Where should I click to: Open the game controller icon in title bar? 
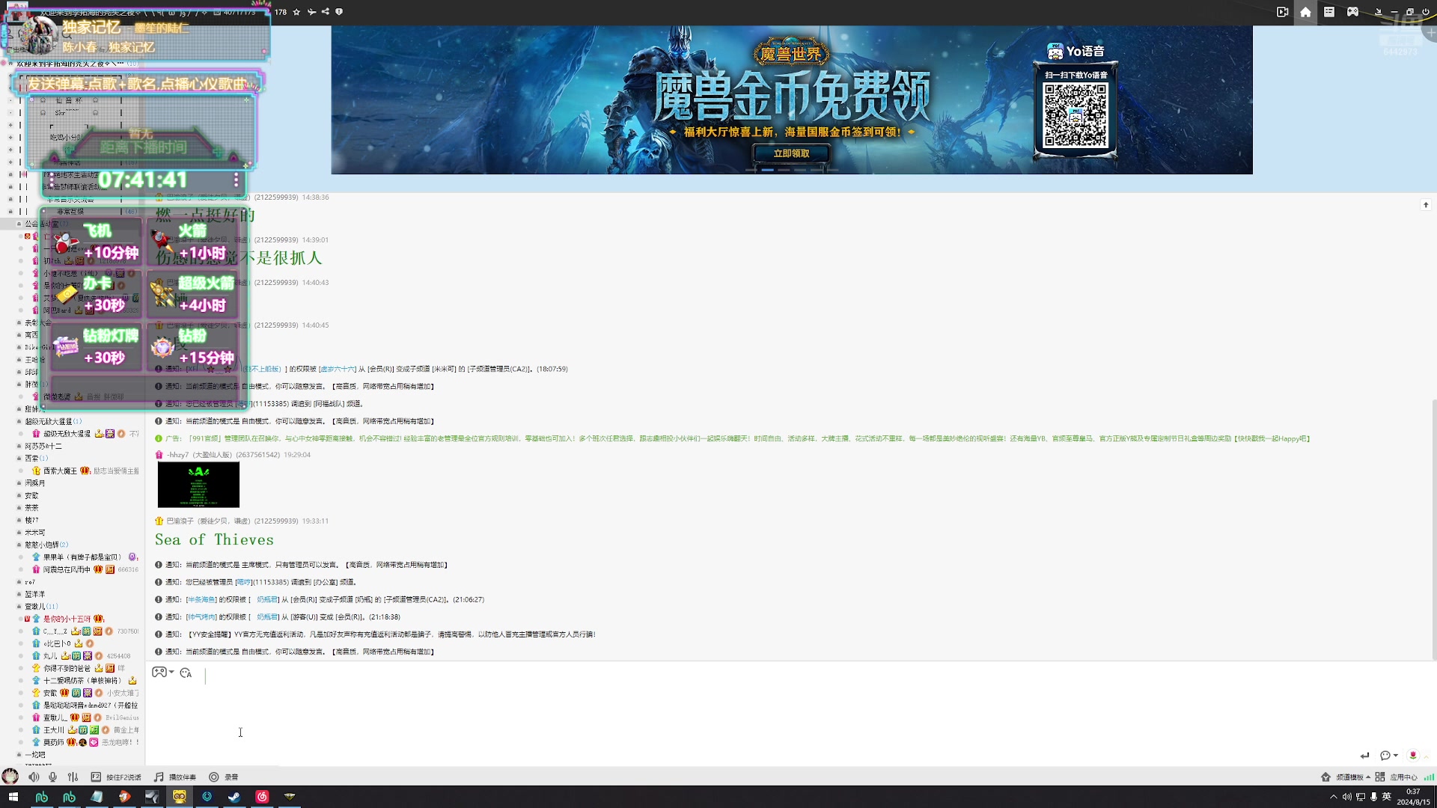pyautogui.click(x=1352, y=12)
